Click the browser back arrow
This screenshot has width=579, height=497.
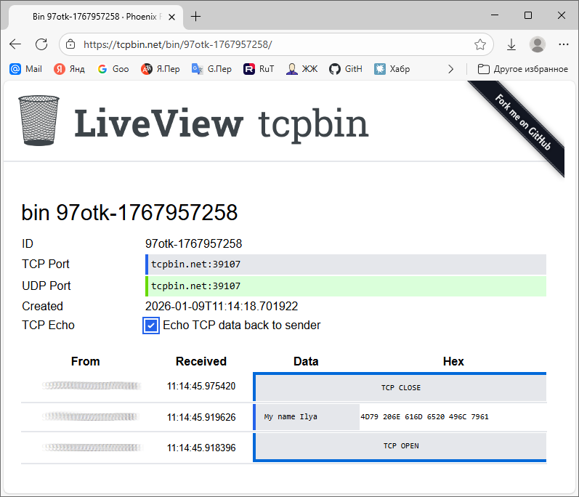[x=15, y=44]
